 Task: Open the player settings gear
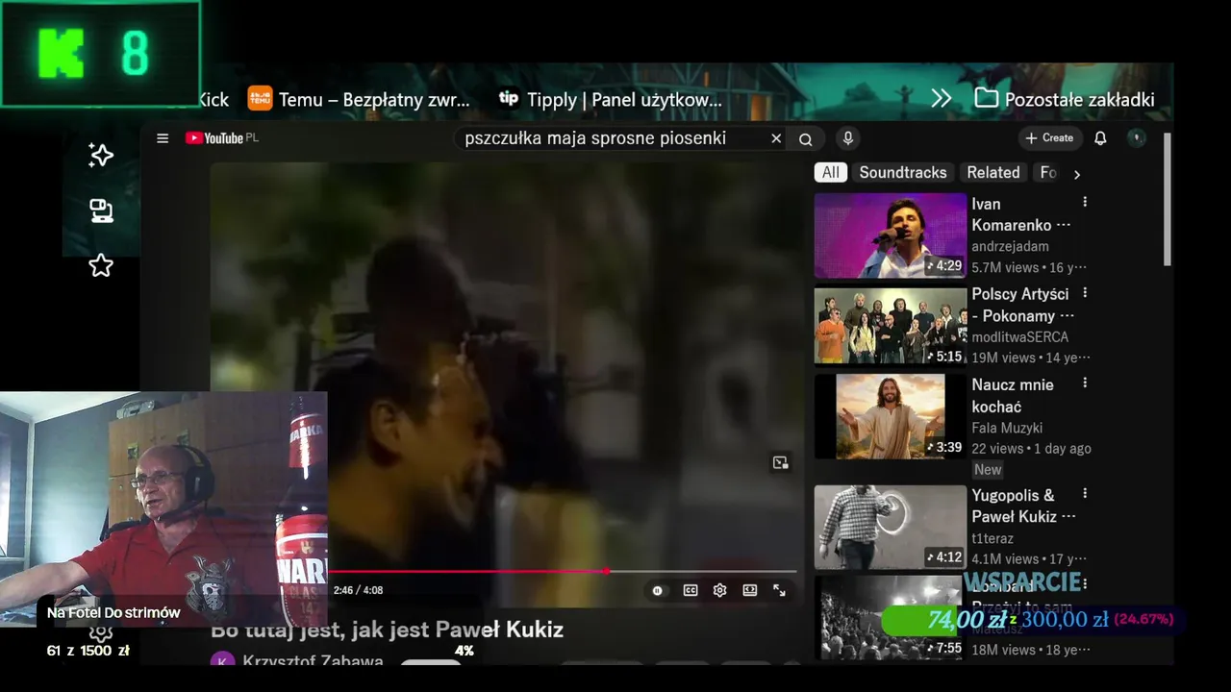tap(719, 590)
